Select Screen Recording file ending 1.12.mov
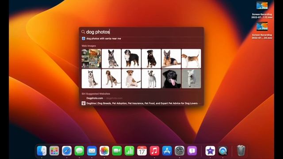Image resolution: width=283 pixels, height=159 pixels. (x=262, y=10)
